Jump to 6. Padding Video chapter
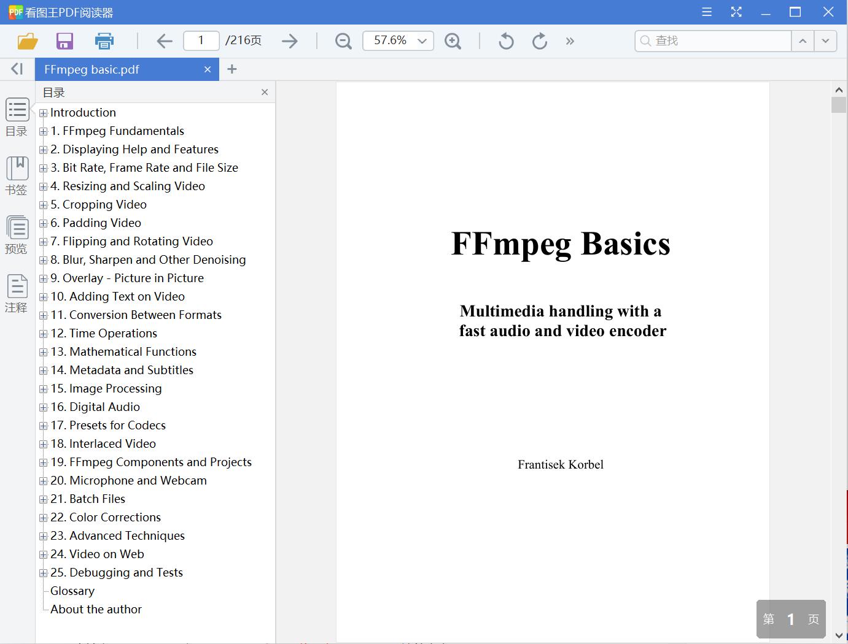Viewport: 848px width, 644px height. (96, 223)
